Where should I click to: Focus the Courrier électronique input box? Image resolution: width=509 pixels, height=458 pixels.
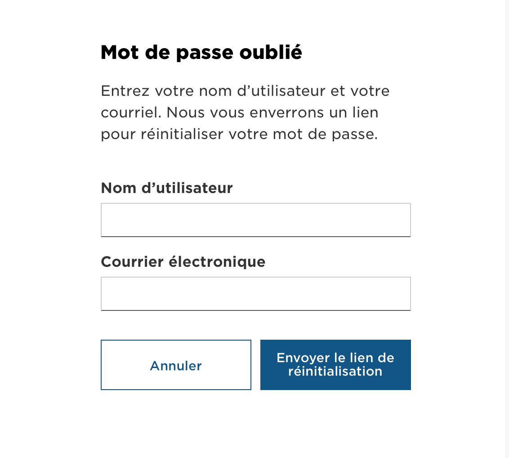[x=256, y=294]
